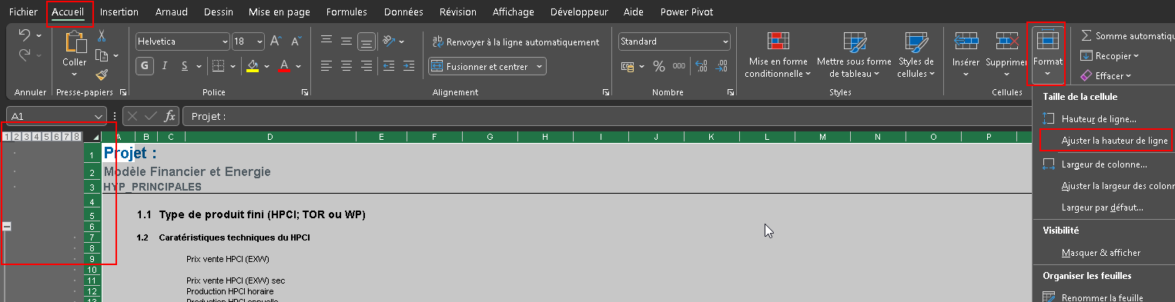Choose Hauteur de ligne... menu entry

1099,119
